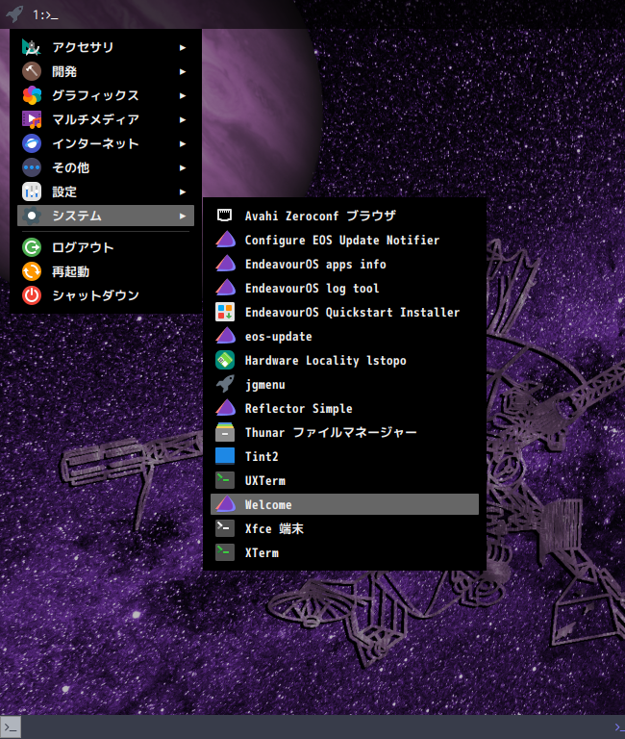625x739 pixels.
Task: Click the UXTerm terminal icon
Action: 225,480
